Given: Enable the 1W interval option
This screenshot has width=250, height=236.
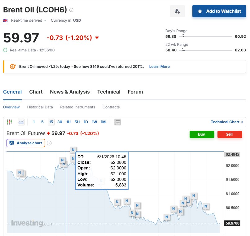Looking at the screenshot, I should pos(94,122).
